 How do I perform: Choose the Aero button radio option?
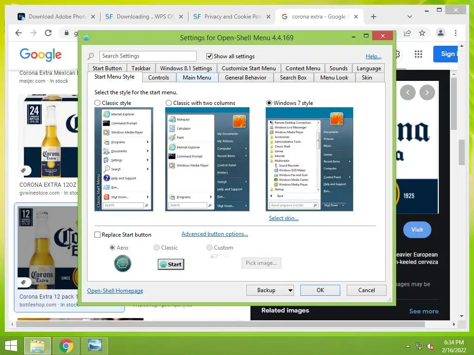pyautogui.click(x=112, y=248)
